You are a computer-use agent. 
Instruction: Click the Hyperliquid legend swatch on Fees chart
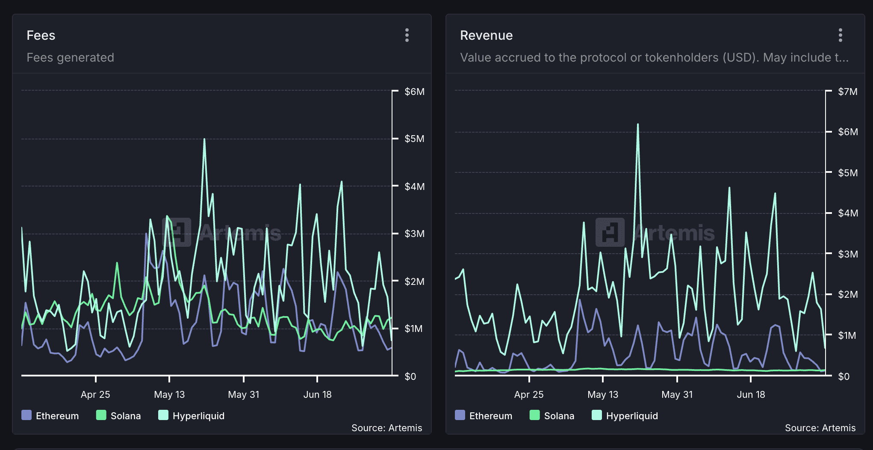[x=162, y=415]
